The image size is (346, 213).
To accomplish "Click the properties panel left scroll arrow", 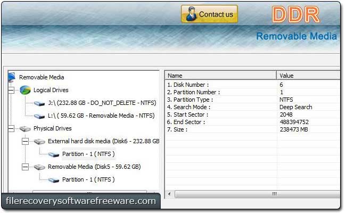I will (169, 194).
